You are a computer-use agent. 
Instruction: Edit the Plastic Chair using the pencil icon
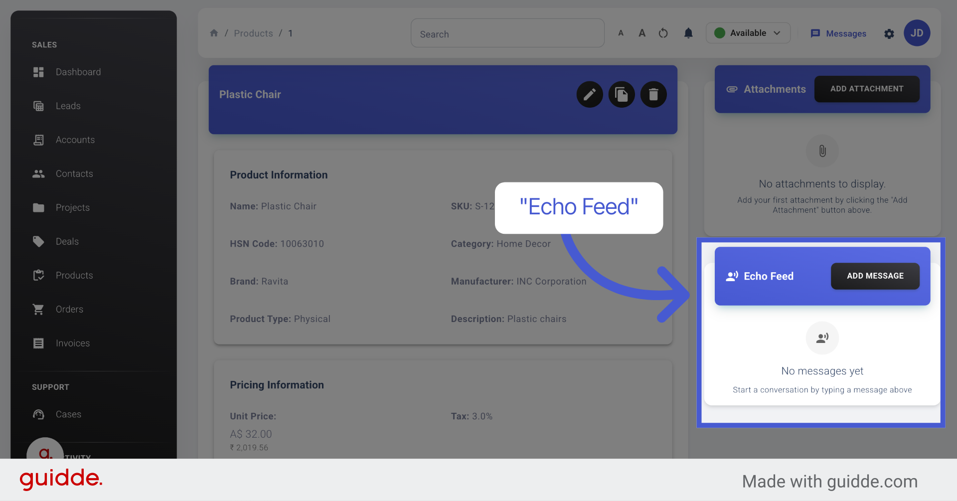[590, 94]
